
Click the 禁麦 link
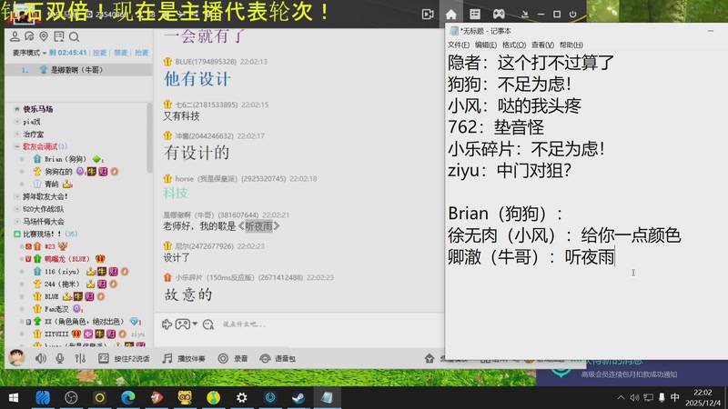click(x=121, y=53)
